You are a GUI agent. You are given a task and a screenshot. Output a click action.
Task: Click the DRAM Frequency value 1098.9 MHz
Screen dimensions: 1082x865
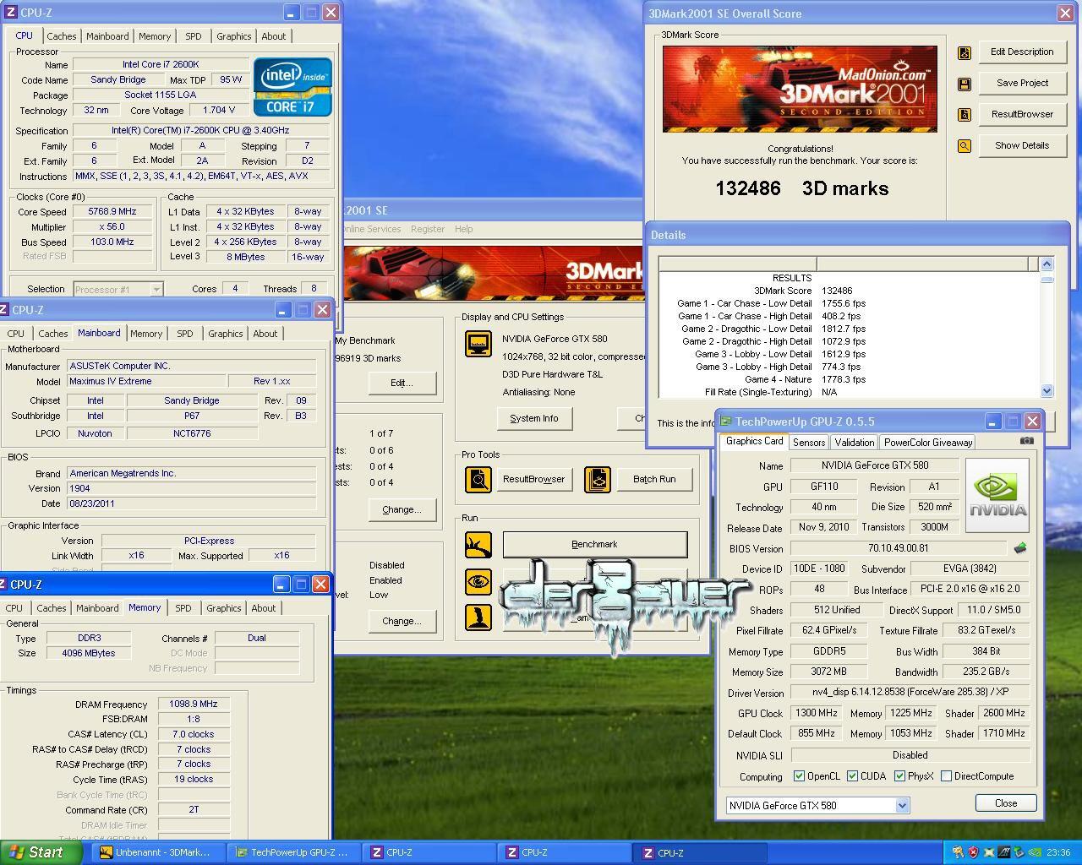coord(194,704)
